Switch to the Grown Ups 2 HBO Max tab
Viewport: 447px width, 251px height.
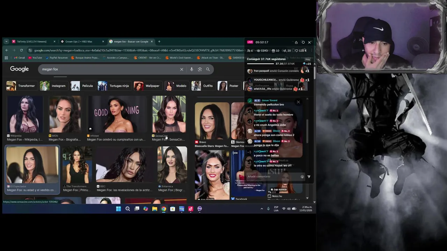point(82,41)
